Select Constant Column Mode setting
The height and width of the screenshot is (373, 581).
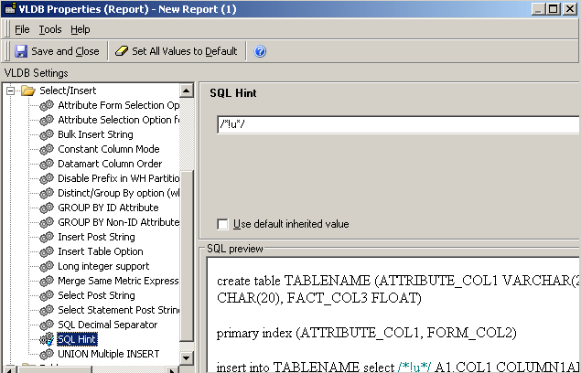108,149
